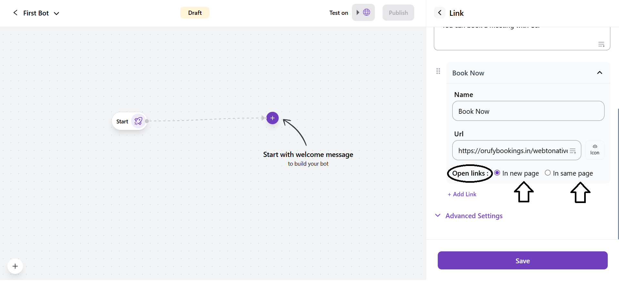Viewport: 619px width, 281px height.
Task: Click the Add Link link
Action: [x=462, y=194]
